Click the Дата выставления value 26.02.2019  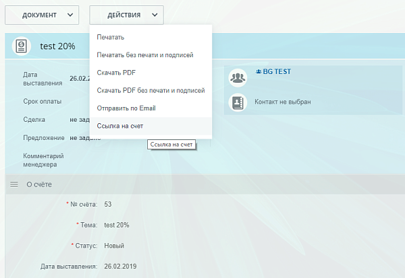click(120, 266)
